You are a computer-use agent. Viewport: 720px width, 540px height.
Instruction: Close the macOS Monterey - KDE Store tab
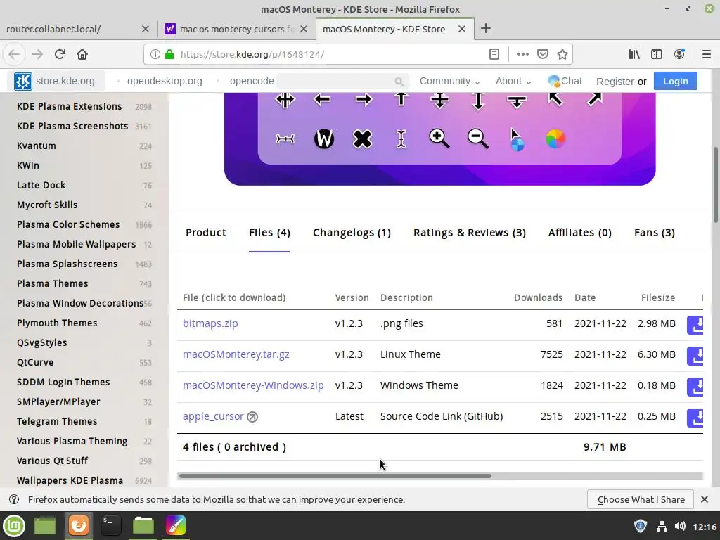462,29
